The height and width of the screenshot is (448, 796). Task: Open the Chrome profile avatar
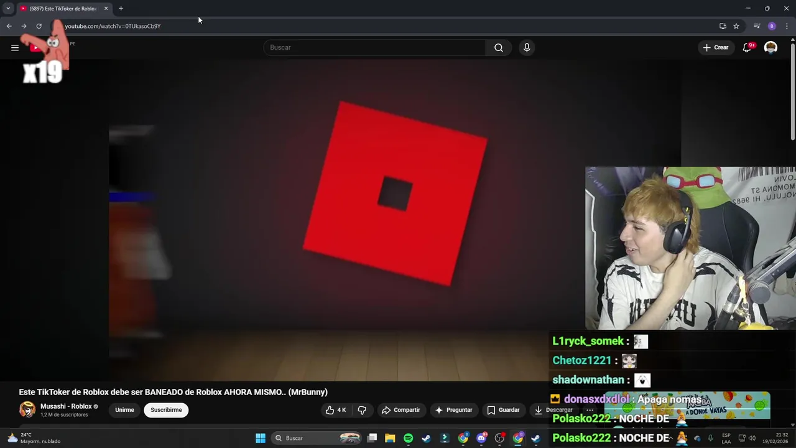point(772,26)
